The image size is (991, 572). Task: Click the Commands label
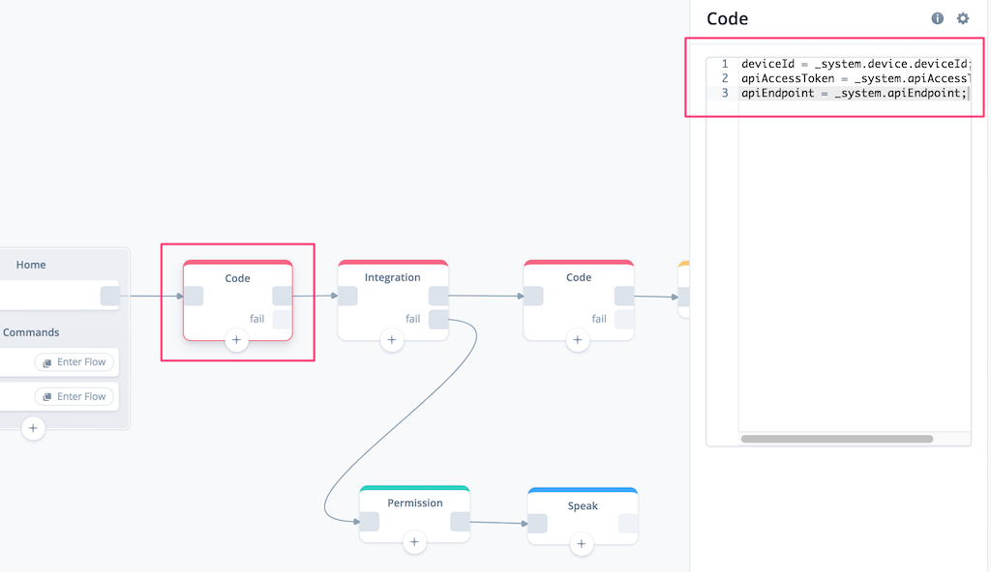click(31, 332)
